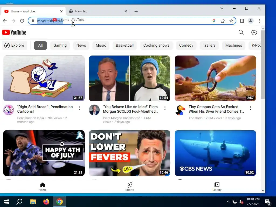Viewport: 276px width, 207px height.
Task: Open the notification center icon
Action: coord(268,202)
